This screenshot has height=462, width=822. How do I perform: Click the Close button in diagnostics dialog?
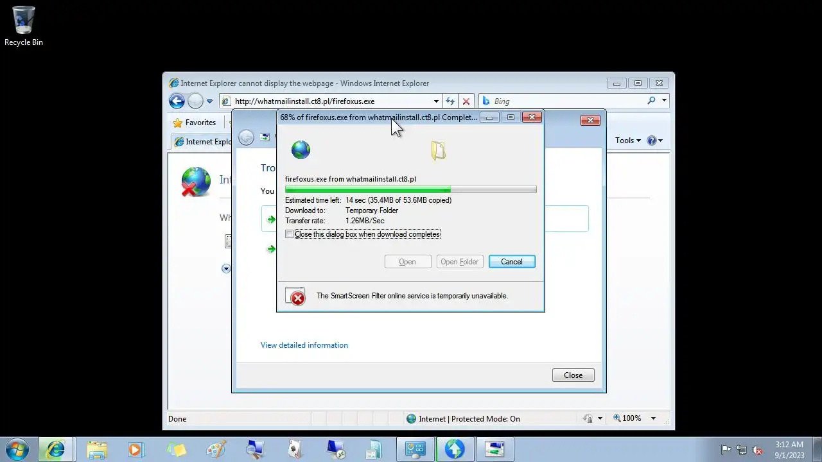573,375
